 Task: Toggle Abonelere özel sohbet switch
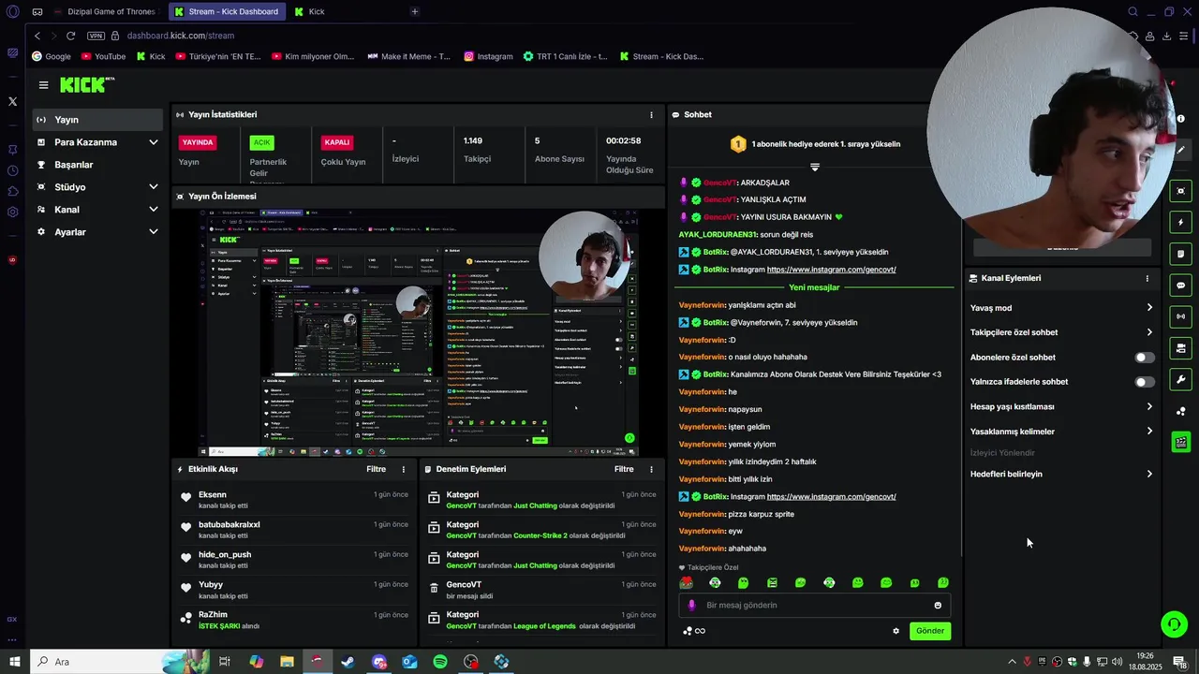(1145, 358)
